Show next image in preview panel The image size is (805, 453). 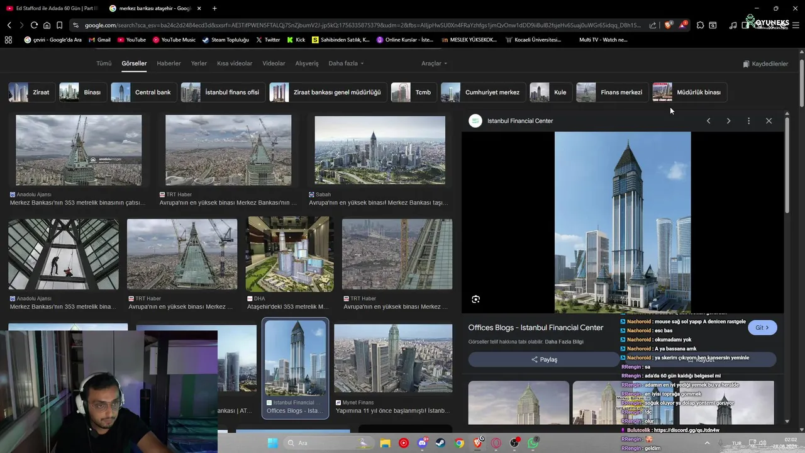click(x=728, y=121)
